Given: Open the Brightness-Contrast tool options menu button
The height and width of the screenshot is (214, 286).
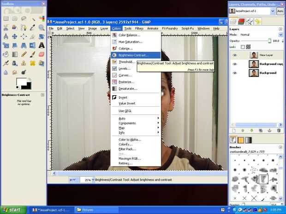Looking at the screenshot, I should [43, 95].
